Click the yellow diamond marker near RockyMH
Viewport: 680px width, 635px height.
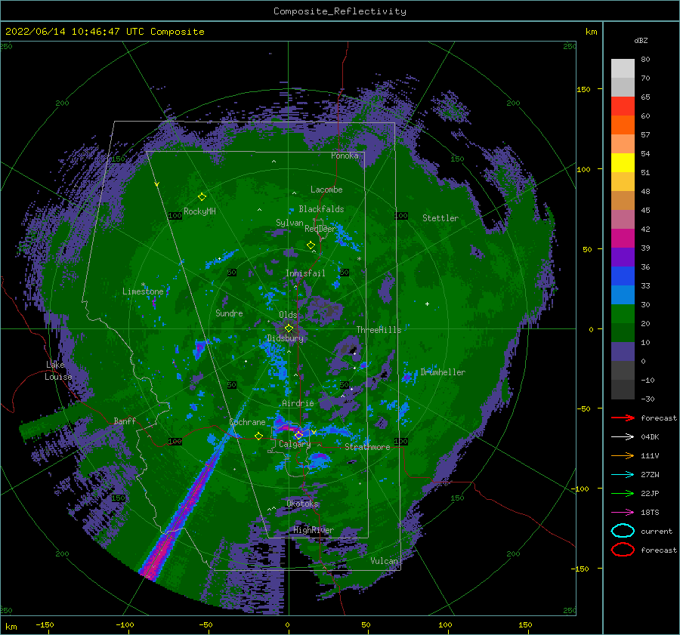(x=202, y=197)
